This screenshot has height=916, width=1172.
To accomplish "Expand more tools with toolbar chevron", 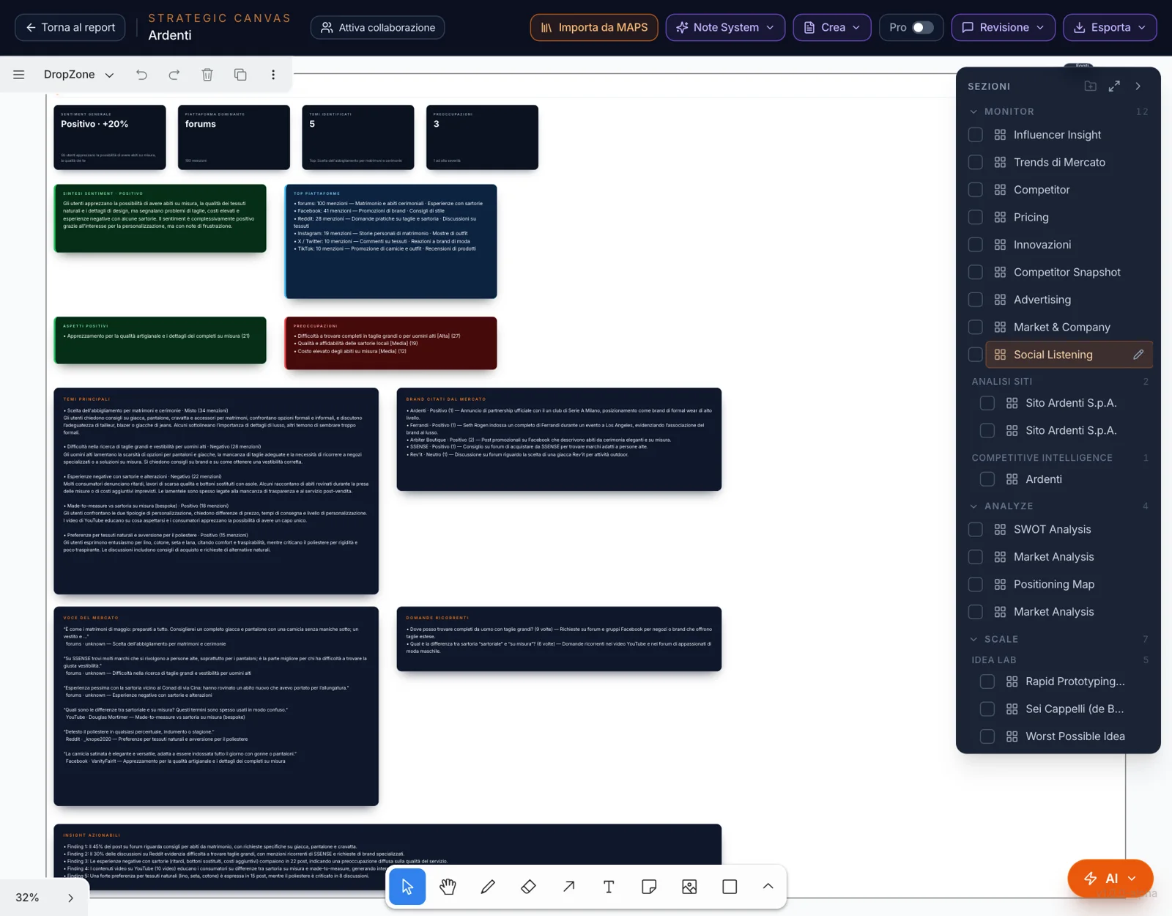I will click(x=768, y=887).
